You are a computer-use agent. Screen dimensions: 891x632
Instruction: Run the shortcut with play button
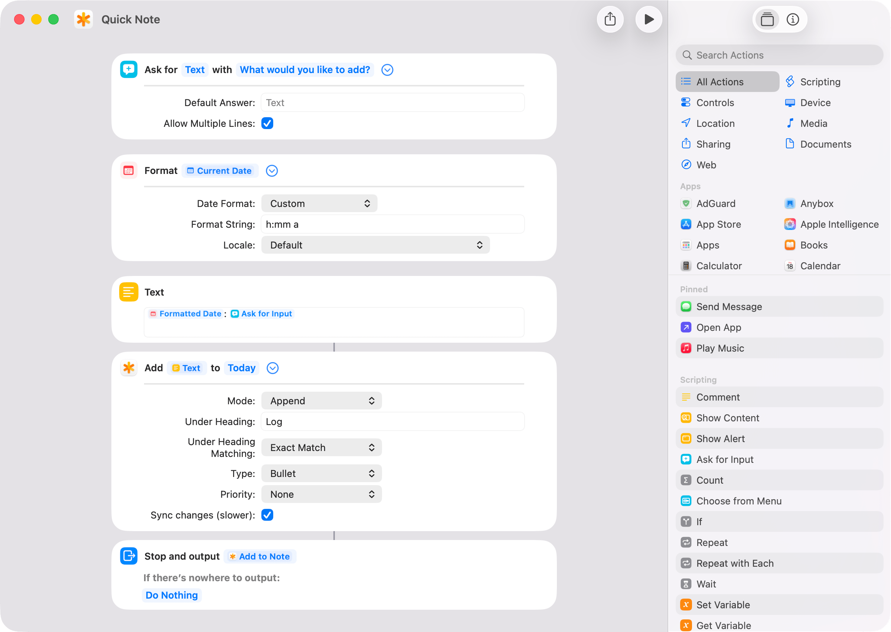click(x=649, y=19)
